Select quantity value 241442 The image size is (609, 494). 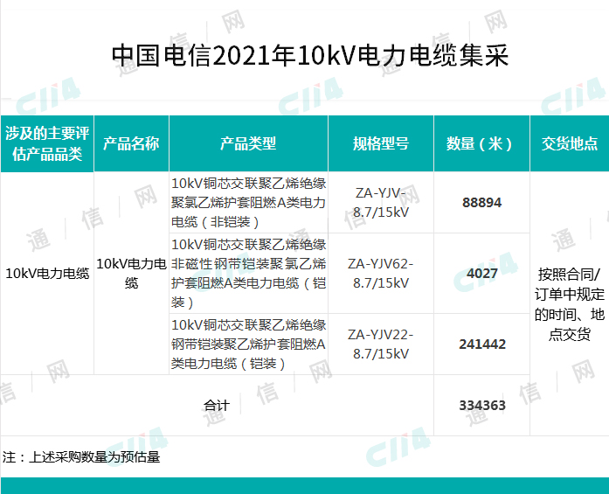pos(482,344)
